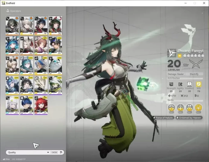Select the white spiky-crested creature operator

click(x=41, y=85)
